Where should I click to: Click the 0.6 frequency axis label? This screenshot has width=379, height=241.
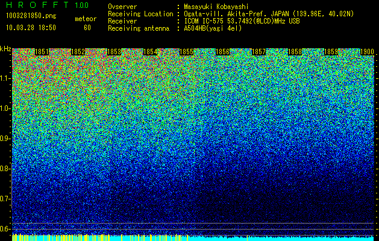pos(5,229)
